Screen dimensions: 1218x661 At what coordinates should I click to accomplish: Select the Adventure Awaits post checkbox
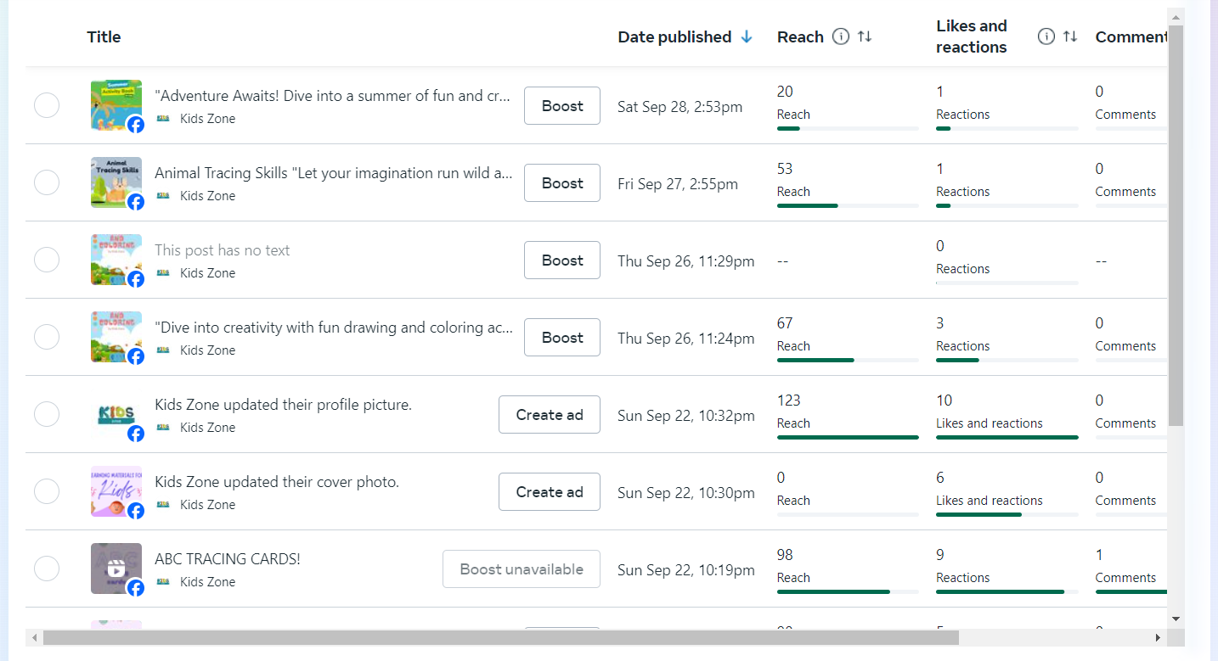(47, 106)
